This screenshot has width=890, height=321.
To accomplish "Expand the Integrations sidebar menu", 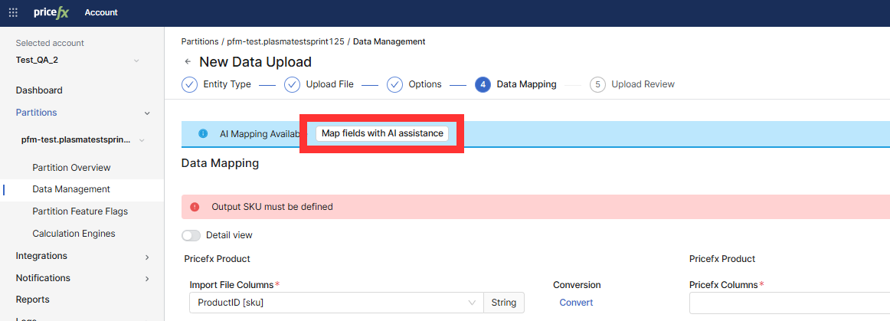I will (x=147, y=257).
